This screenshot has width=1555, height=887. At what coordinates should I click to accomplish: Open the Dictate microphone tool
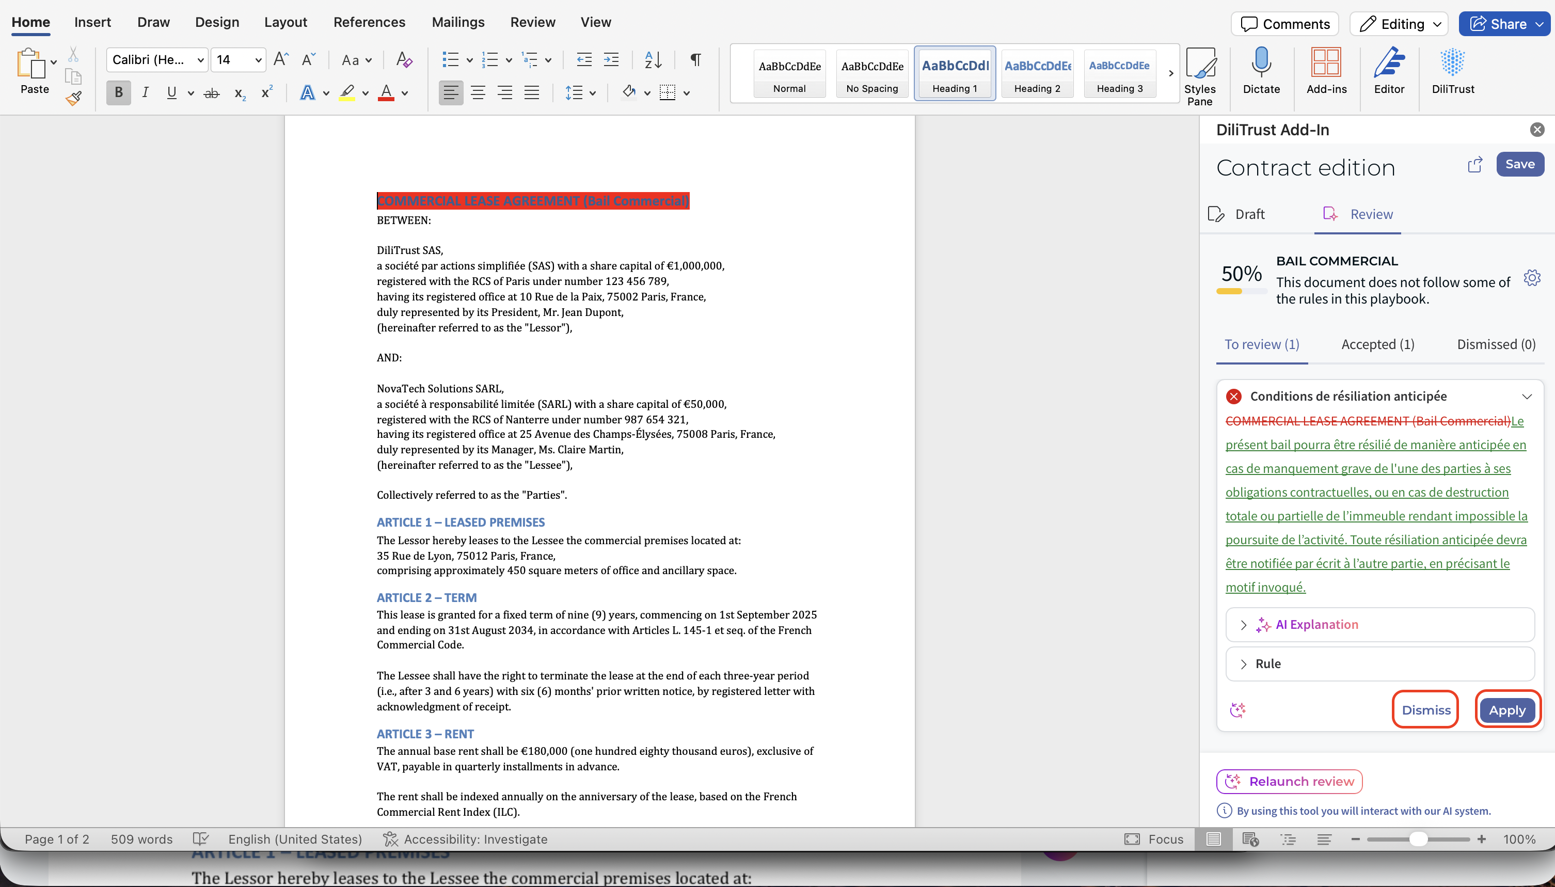tap(1261, 71)
